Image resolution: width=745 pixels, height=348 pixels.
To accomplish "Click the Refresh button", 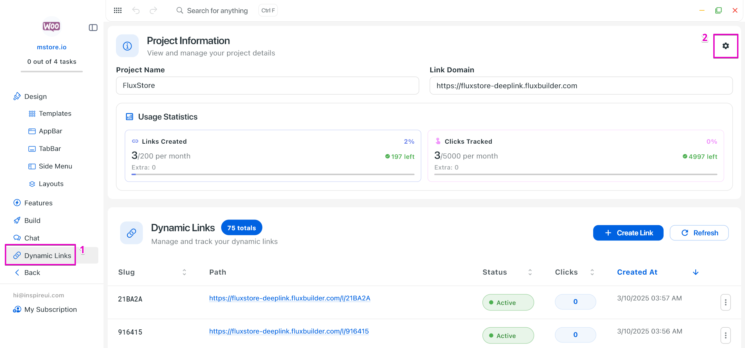I will pos(699,233).
